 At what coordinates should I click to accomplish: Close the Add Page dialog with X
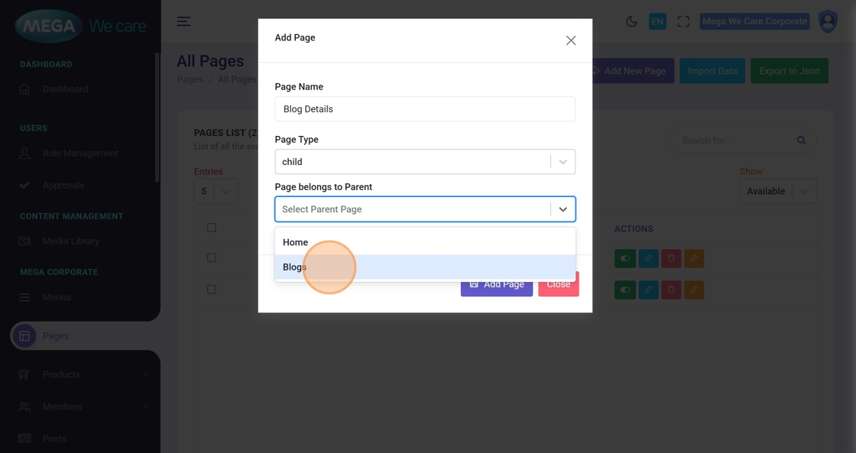coord(571,40)
